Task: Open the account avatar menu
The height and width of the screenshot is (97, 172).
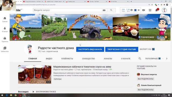Action: coord(164,10)
